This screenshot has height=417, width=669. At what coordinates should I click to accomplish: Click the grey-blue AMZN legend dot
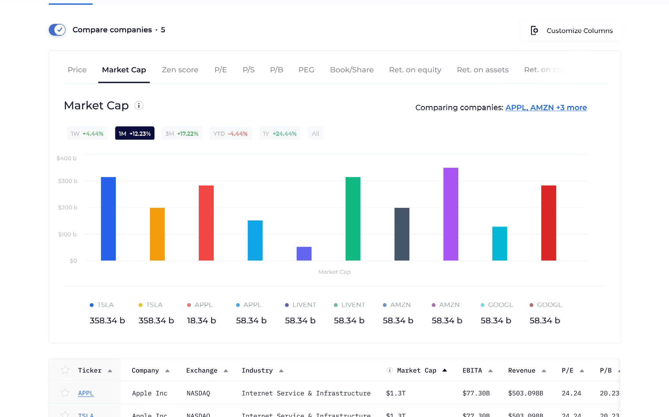385,305
